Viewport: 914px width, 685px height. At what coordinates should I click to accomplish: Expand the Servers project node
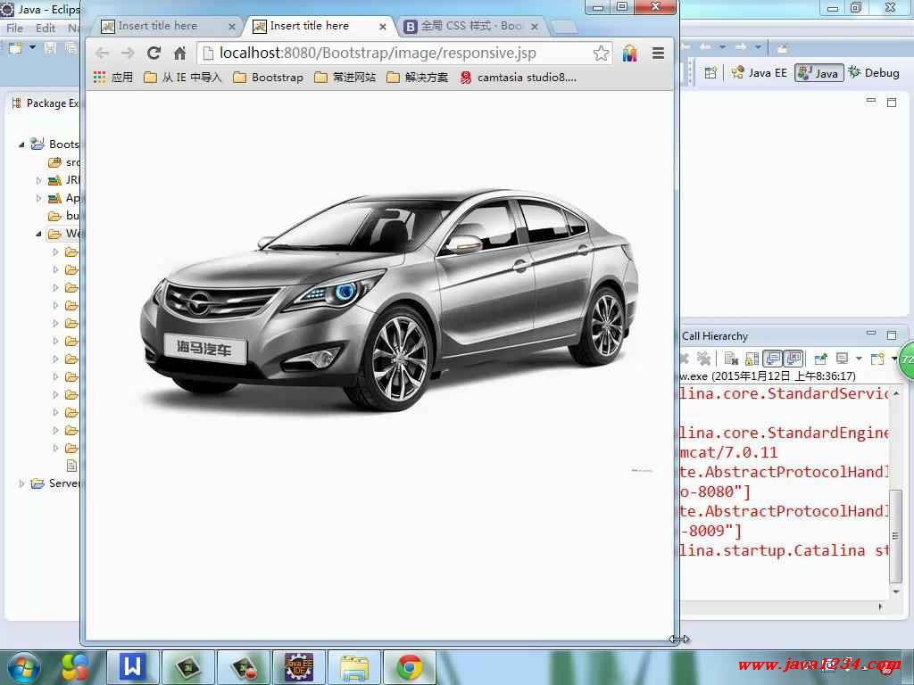click(21, 483)
